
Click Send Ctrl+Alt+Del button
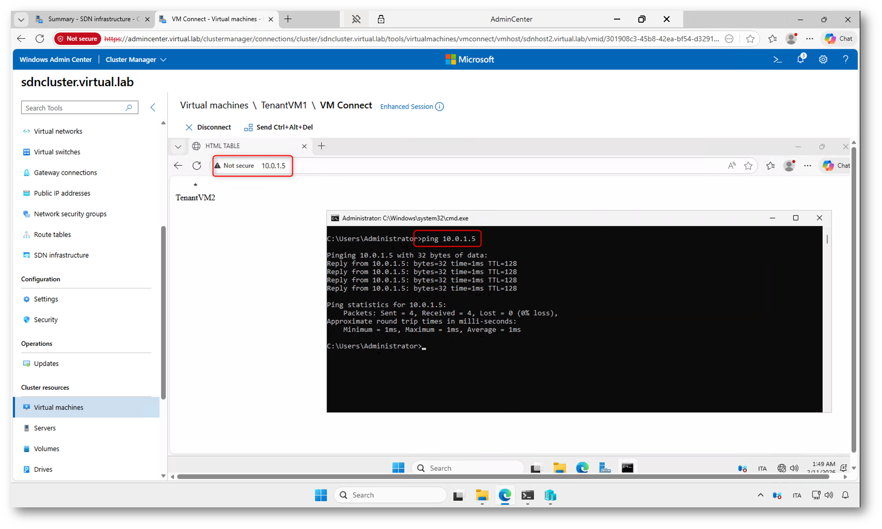click(x=279, y=127)
